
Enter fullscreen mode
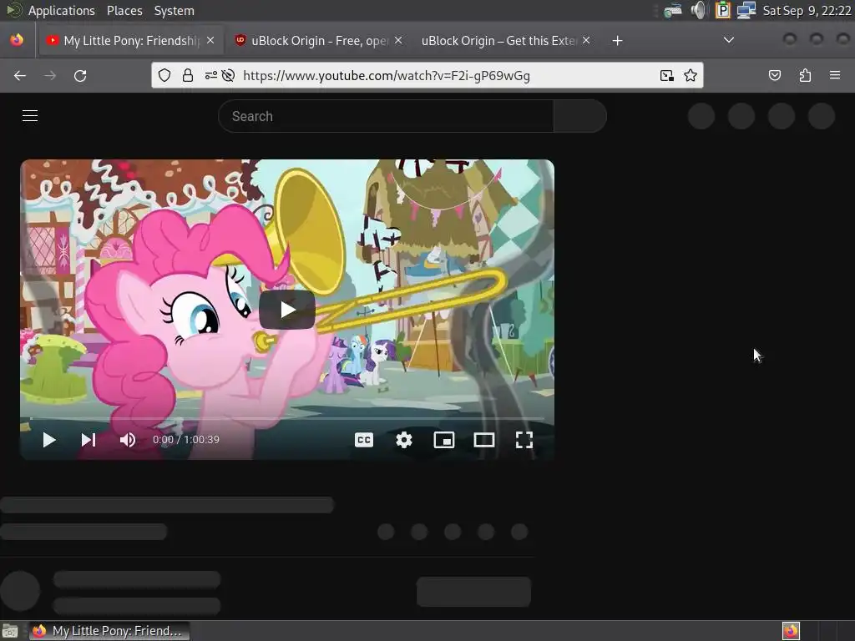coord(524,440)
